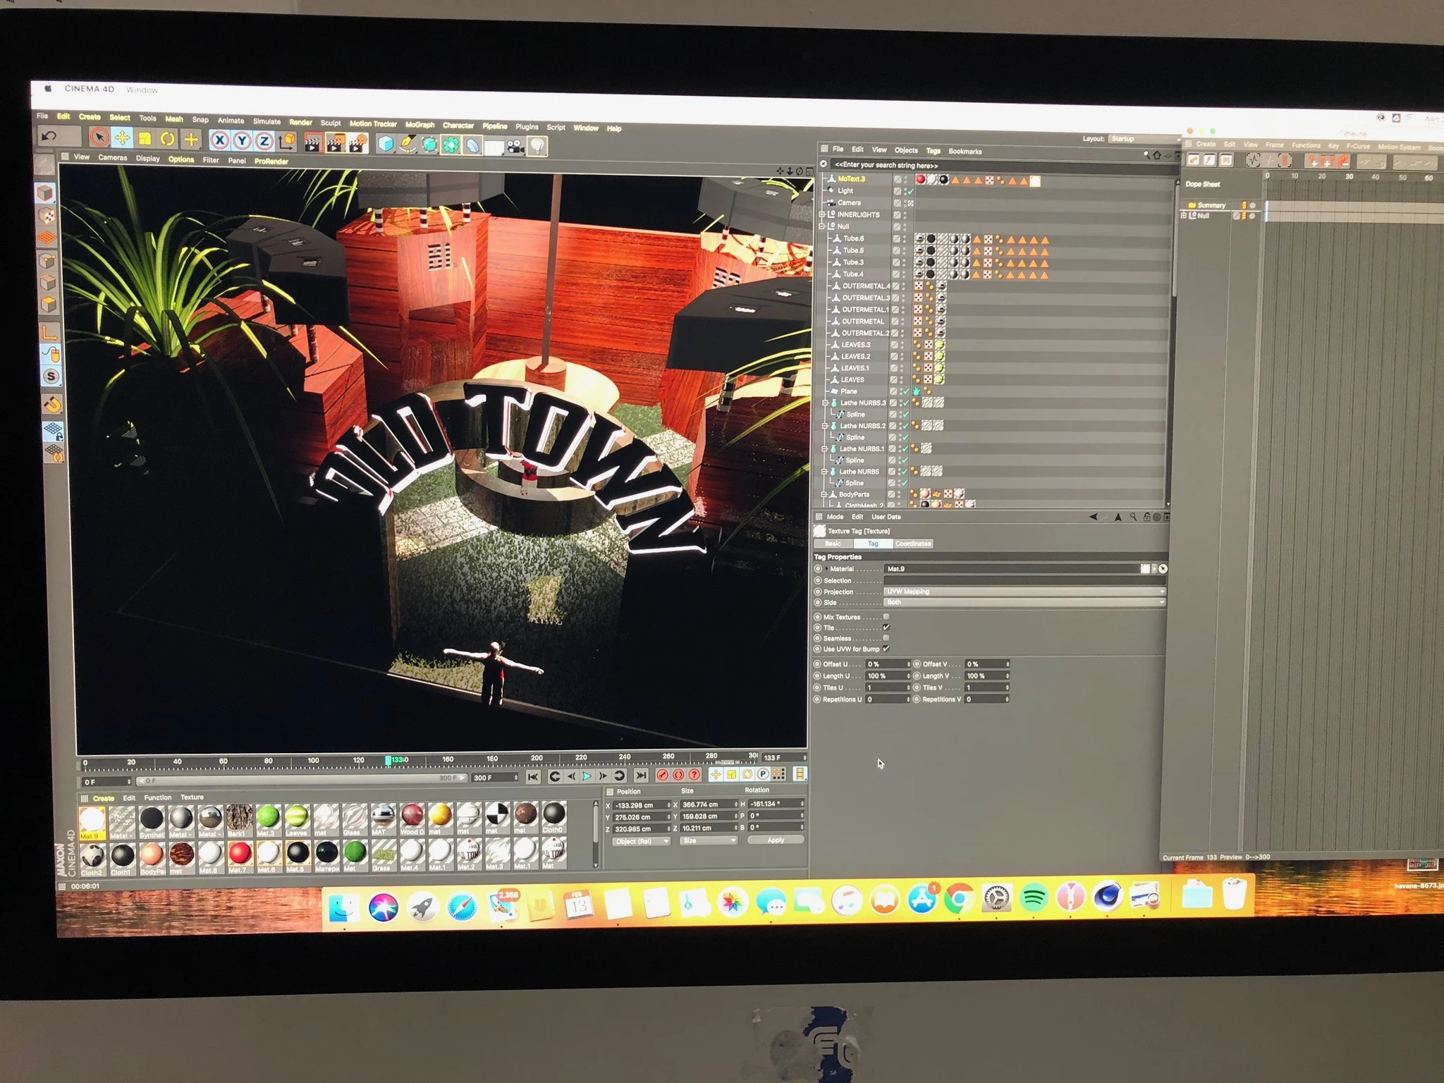Open the Projection UVW Mapping dropdown
Viewport: 1444px width, 1083px height.
pyautogui.click(x=1024, y=592)
